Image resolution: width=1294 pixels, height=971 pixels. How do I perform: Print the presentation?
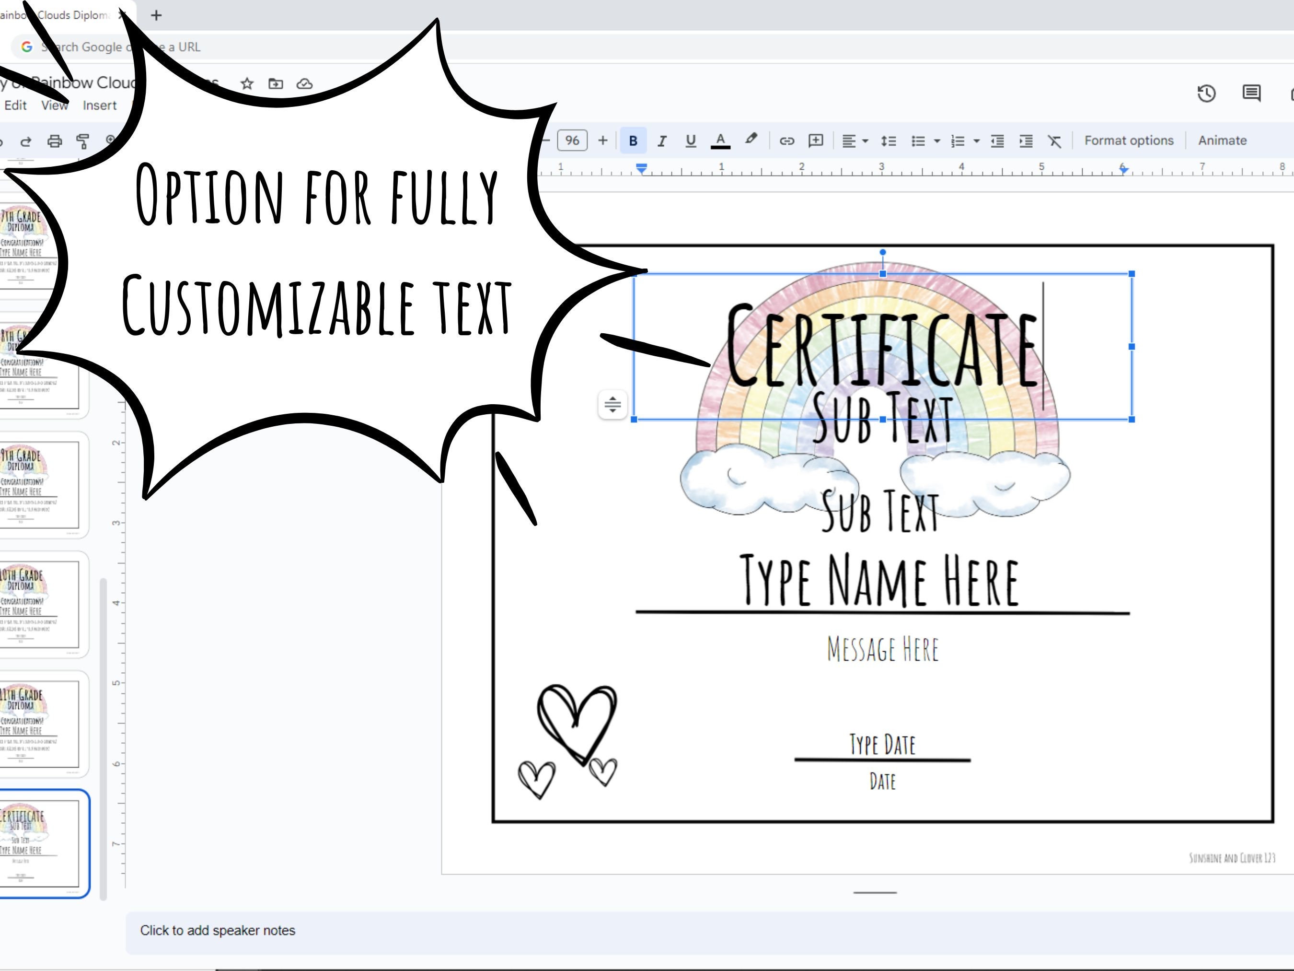55,140
